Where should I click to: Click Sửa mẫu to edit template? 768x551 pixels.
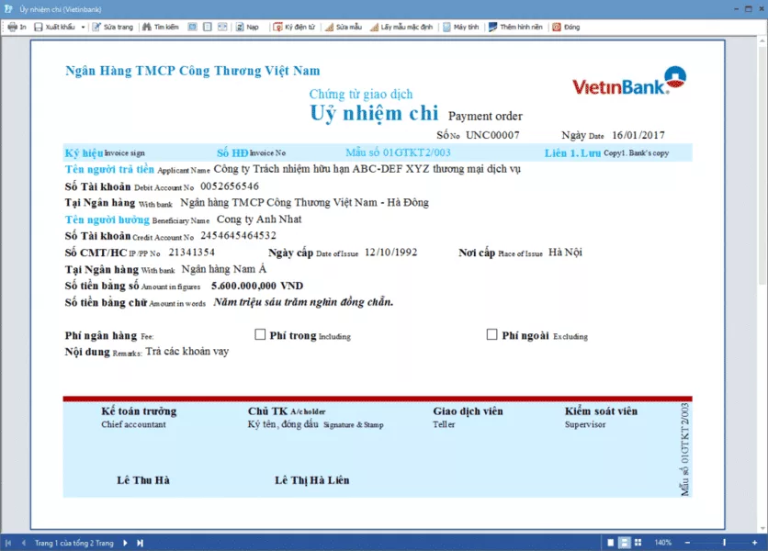(x=344, y=28)
